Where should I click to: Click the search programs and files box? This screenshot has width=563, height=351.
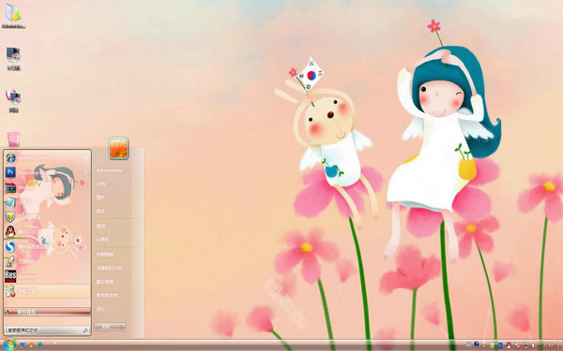coord(47,330)
